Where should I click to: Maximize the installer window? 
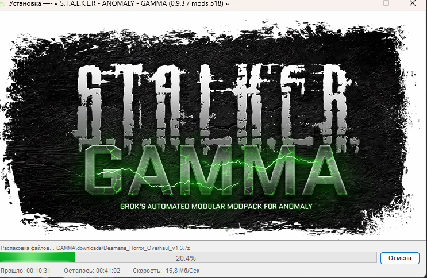tap(386, 3)
